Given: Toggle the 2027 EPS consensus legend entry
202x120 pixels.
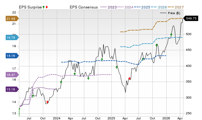Looking at the screenshot, I should tap(175, 7).
